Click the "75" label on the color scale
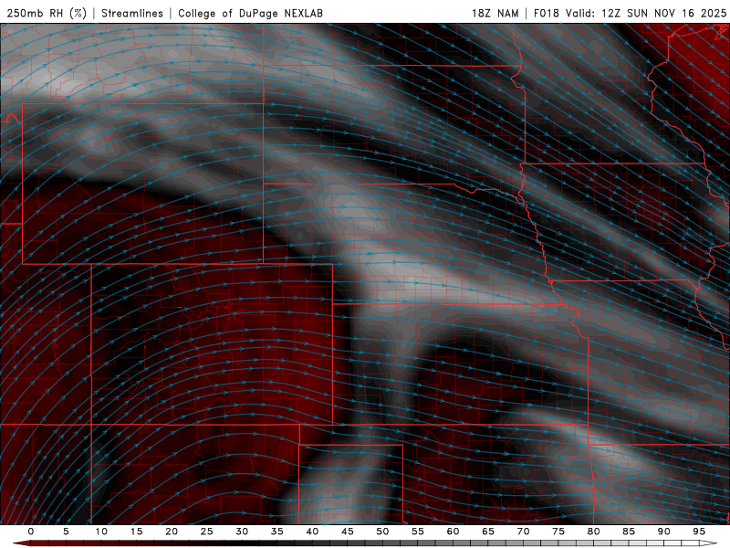Screen dimensions: 730x548 (x=558, y=532)
